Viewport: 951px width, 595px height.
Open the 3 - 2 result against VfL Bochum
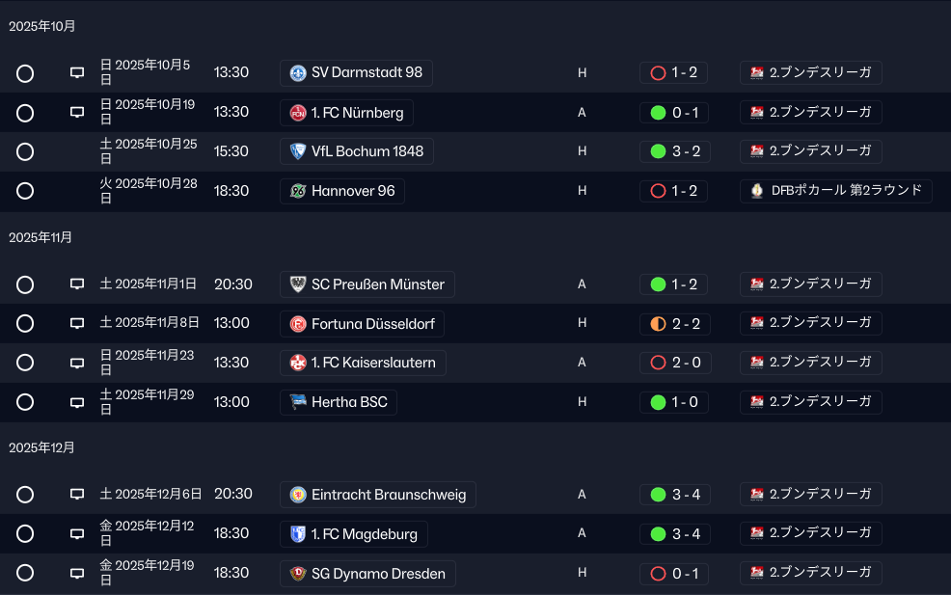675,151
